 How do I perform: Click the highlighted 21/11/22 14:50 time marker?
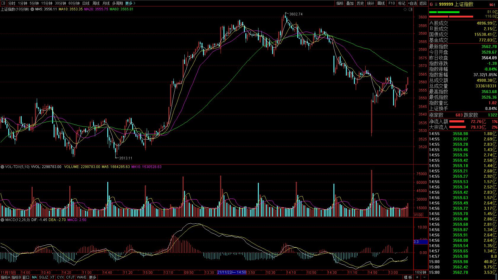(232, 272)
